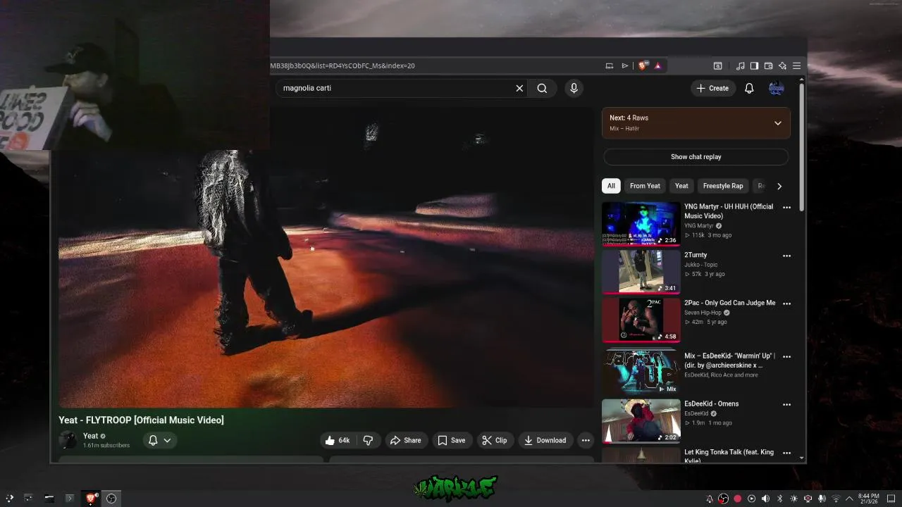
Task: Select the Freestyle Rap filter chip
Action: pyautogui.click(x=723, y=186)
